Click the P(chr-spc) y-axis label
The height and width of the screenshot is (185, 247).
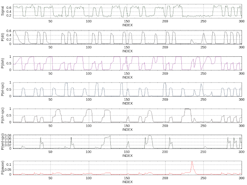click(3, 115)
